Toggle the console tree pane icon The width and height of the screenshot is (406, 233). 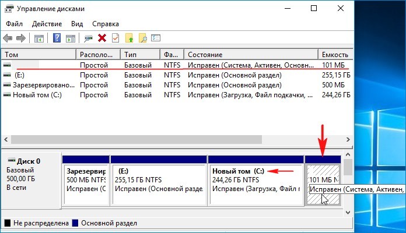[39, 38]
